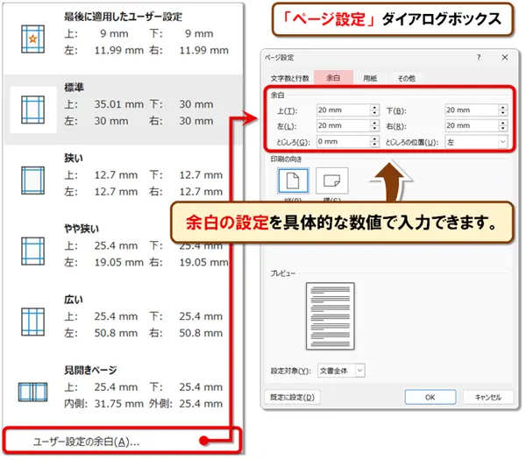The image size is (526, 460).
Task: Click the 下(B) margin input field
Action: click(472, 110)
